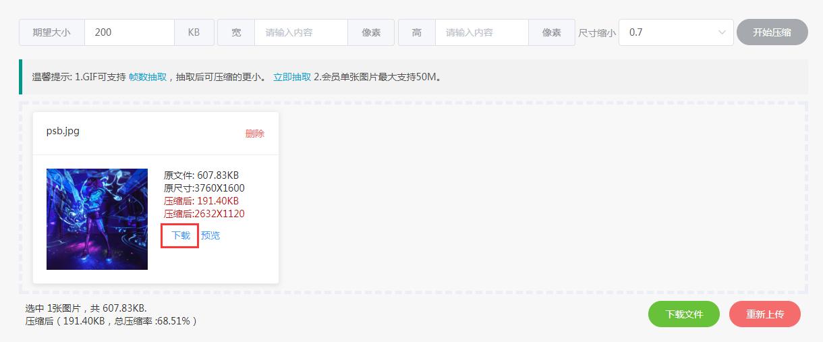823x342 pixels.
Task: Click the 压缩后: 191.40KB text
Action: (x=201, y=201)
